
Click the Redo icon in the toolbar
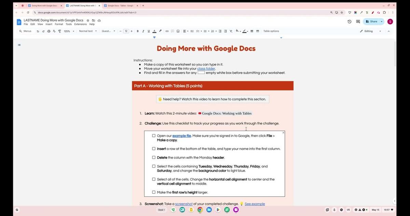43,31
